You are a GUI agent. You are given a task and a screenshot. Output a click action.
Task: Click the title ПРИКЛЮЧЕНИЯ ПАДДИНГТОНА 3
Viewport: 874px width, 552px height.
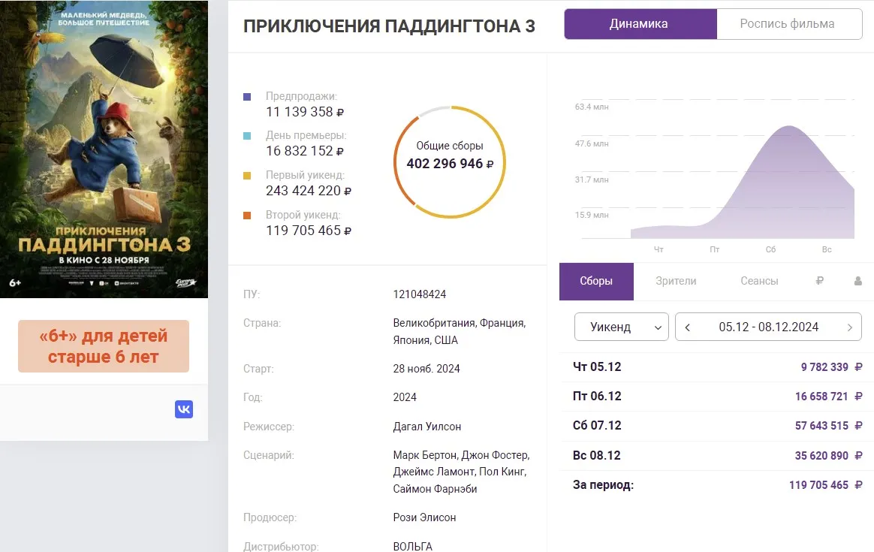(x=389, y=26)
